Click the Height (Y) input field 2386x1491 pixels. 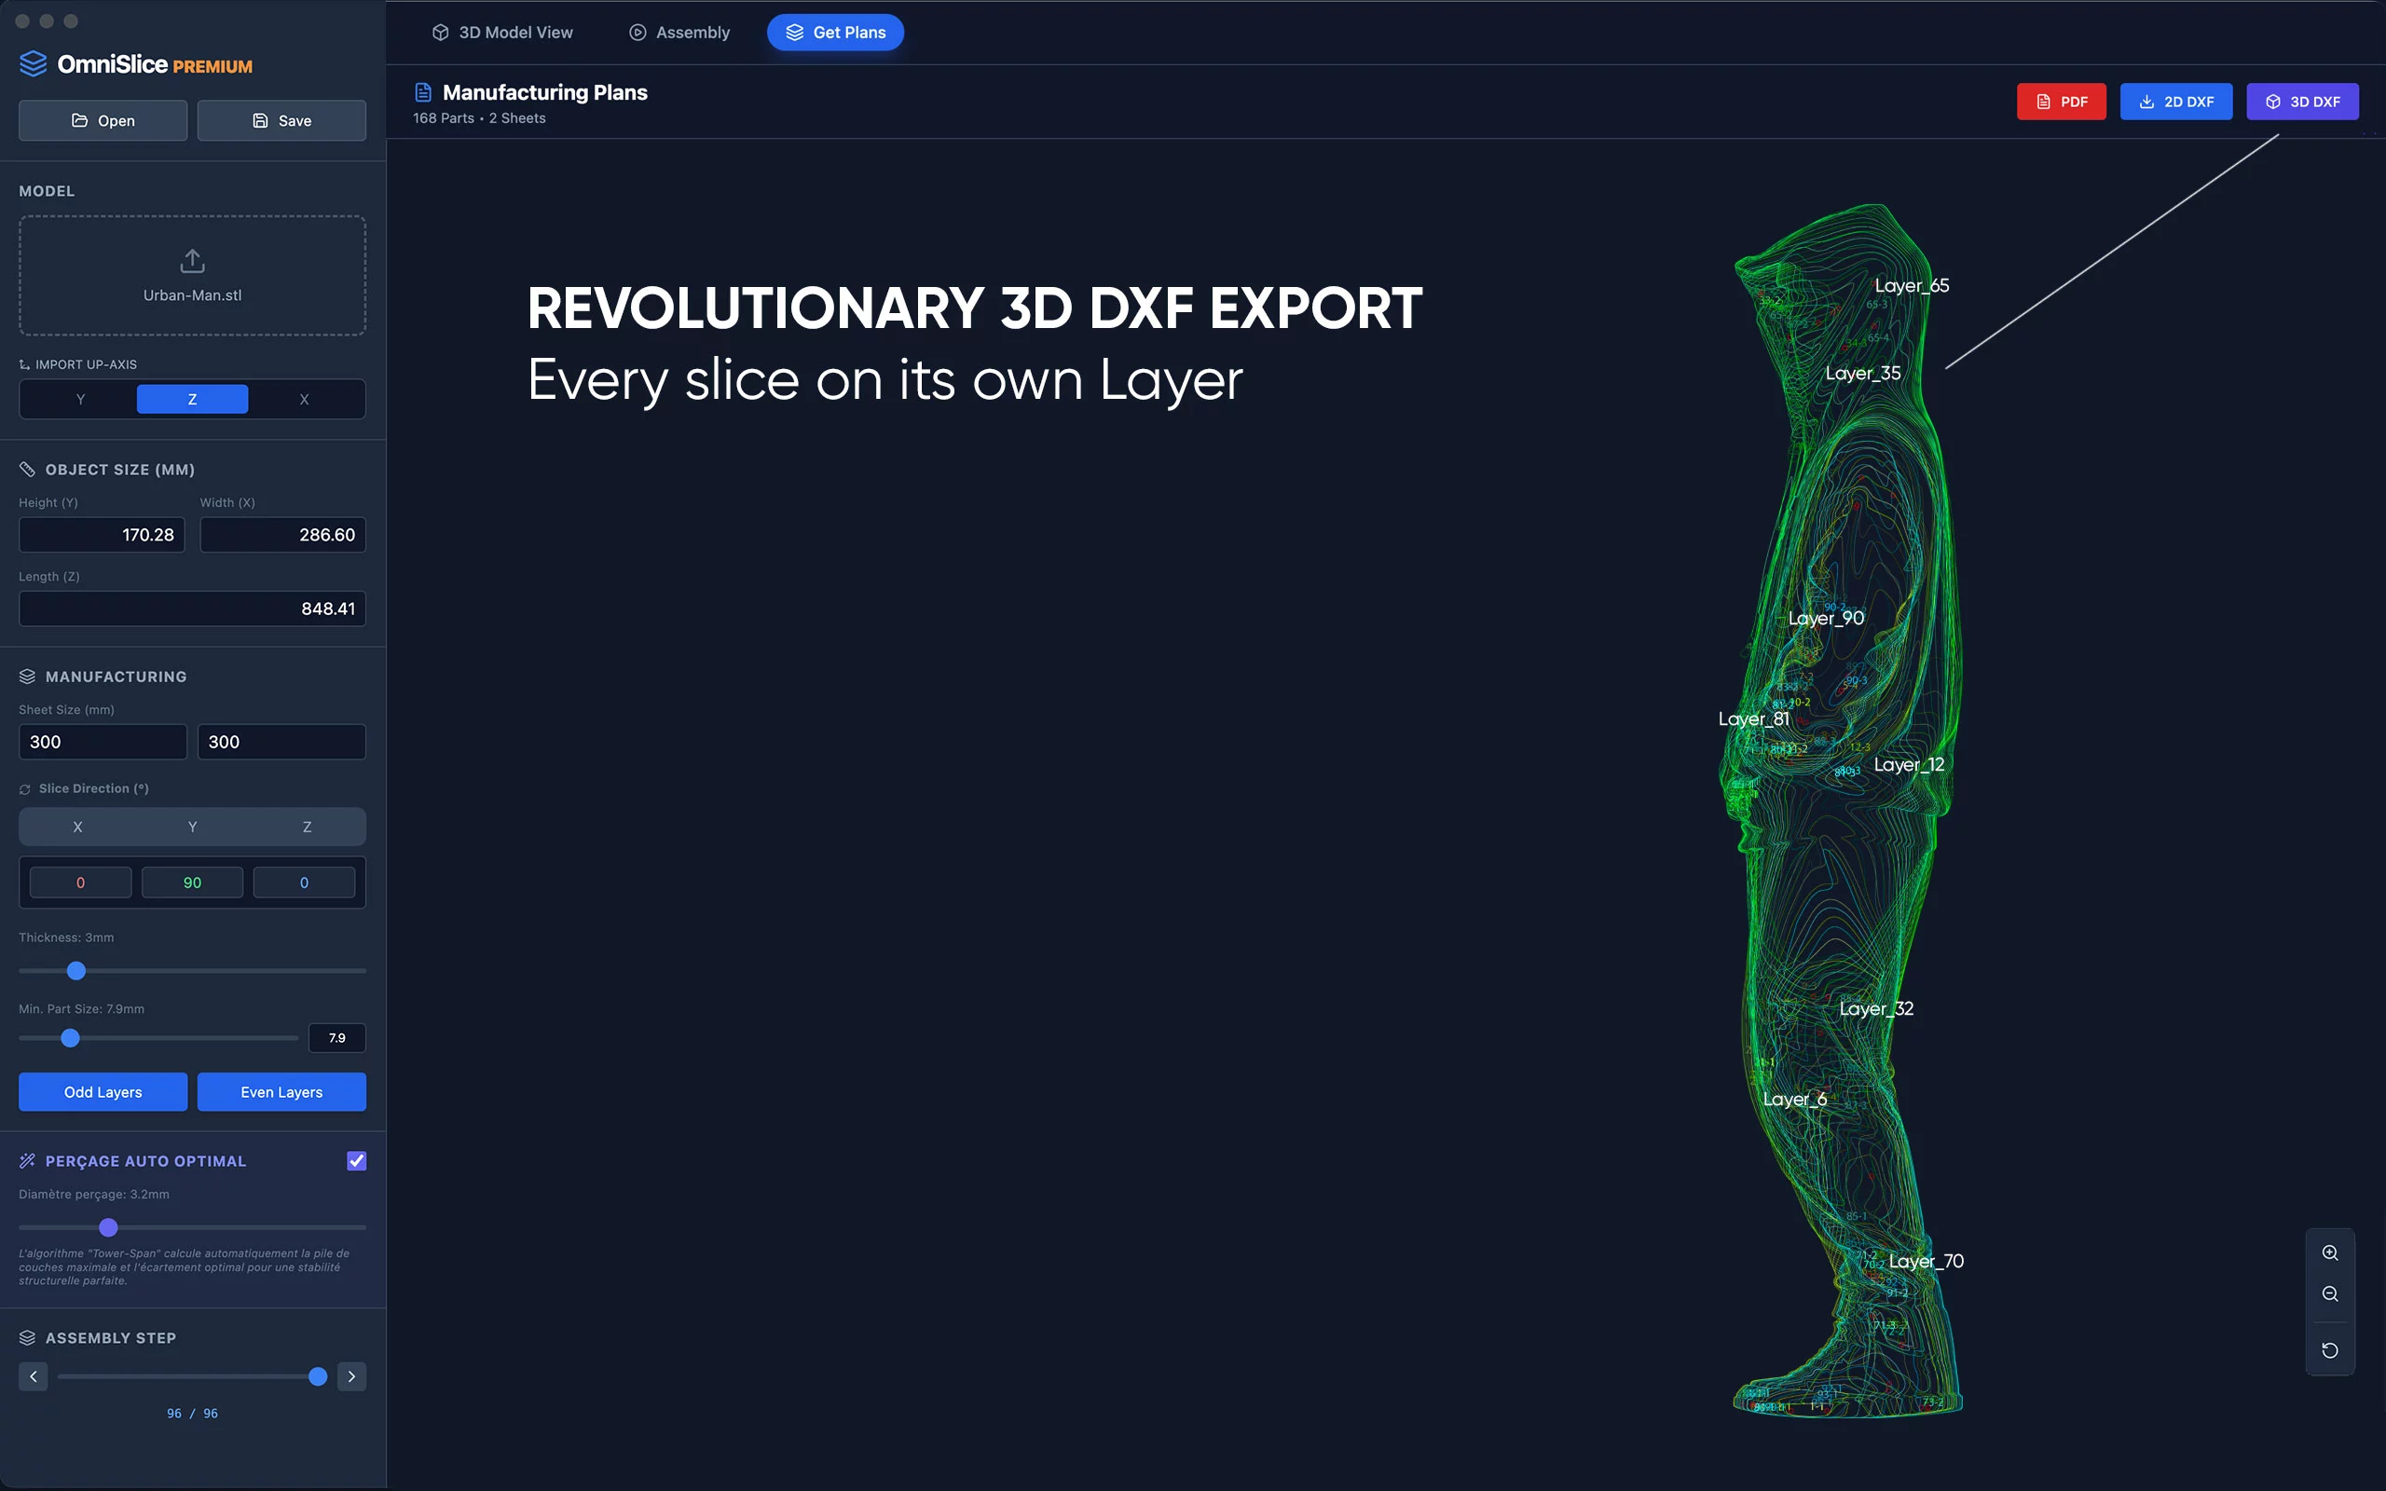[102, 535]
